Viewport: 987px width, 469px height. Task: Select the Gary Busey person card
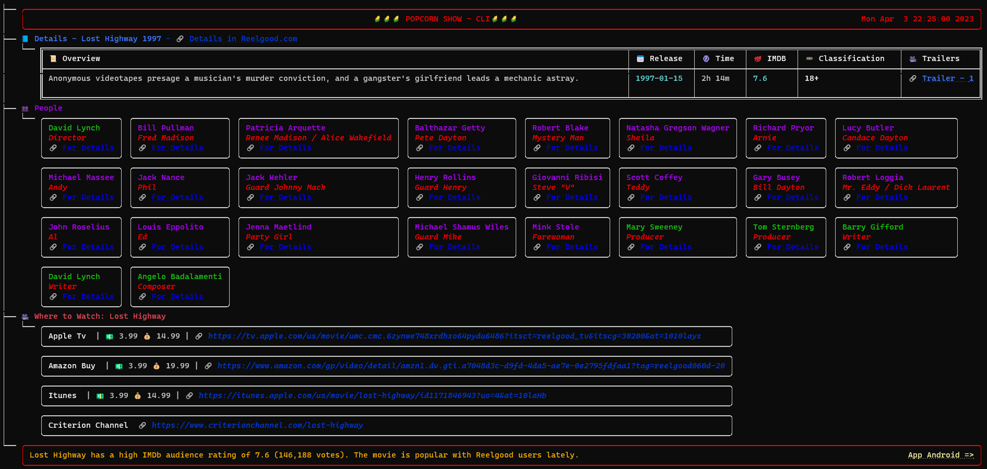pyautogui.click(x=786, y=187)
